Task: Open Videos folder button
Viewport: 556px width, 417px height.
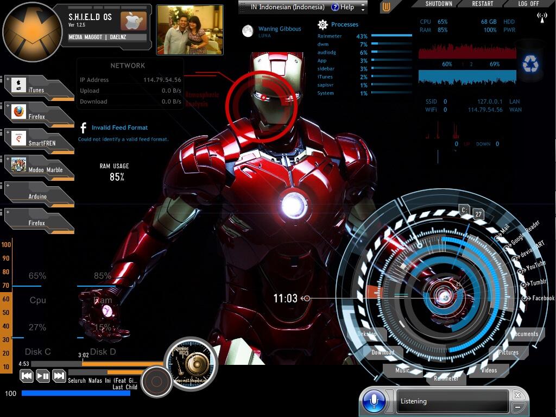Action: click(489, 370)
